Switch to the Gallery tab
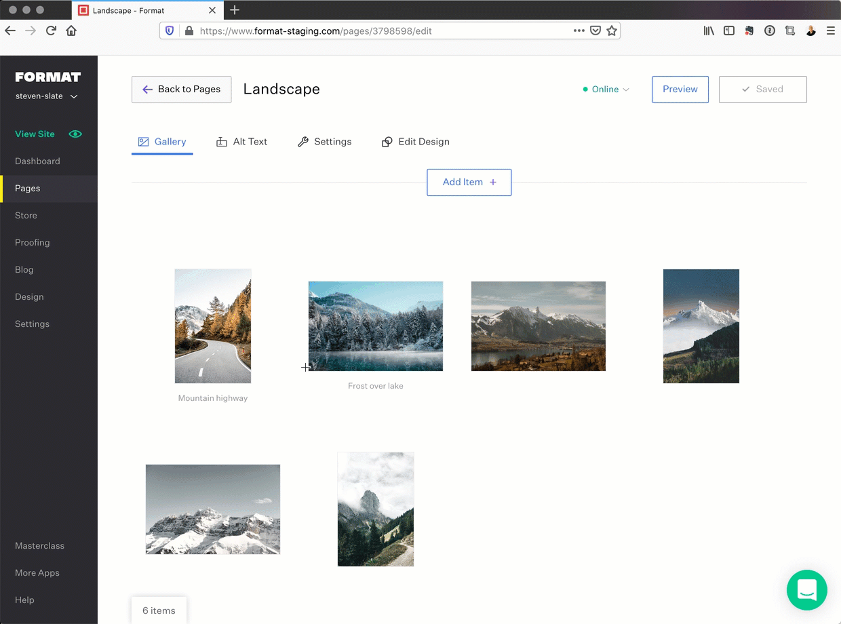 162,142
